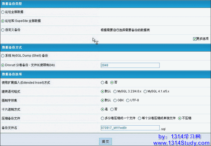The image size is (211, 146).
Task: Select Discuz! 分卷备份 radio button
Action: [3, 65]
